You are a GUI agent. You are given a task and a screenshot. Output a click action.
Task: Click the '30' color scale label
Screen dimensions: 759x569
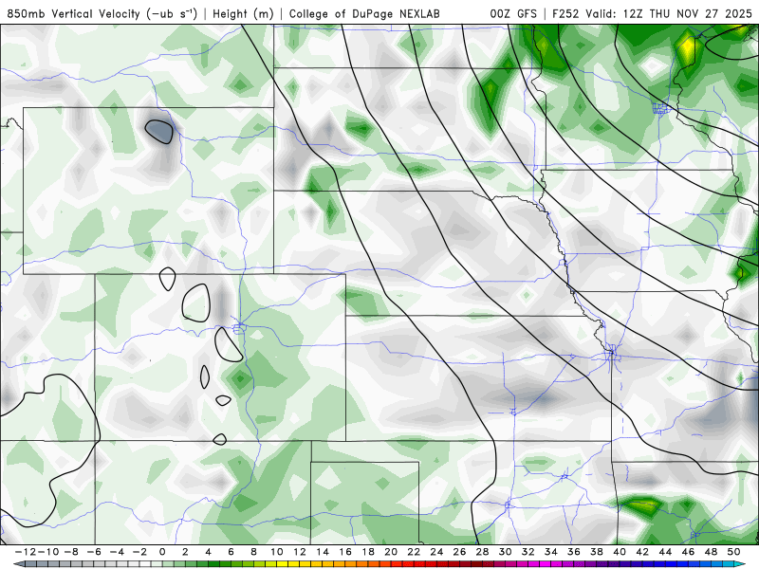point(506,552)
